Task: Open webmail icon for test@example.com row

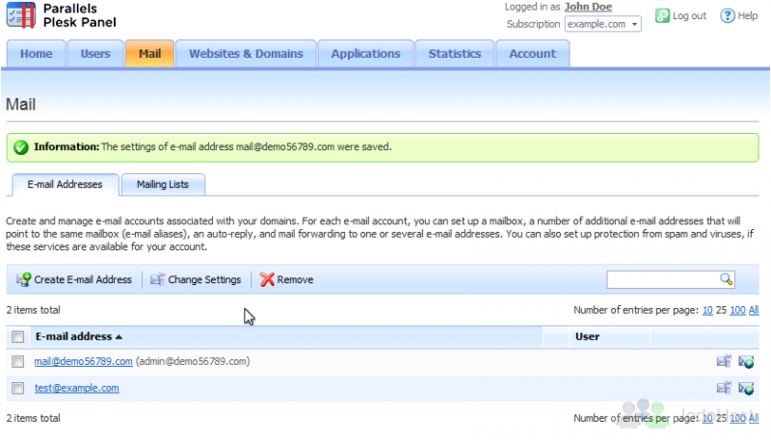Action: tap(746, 388)
